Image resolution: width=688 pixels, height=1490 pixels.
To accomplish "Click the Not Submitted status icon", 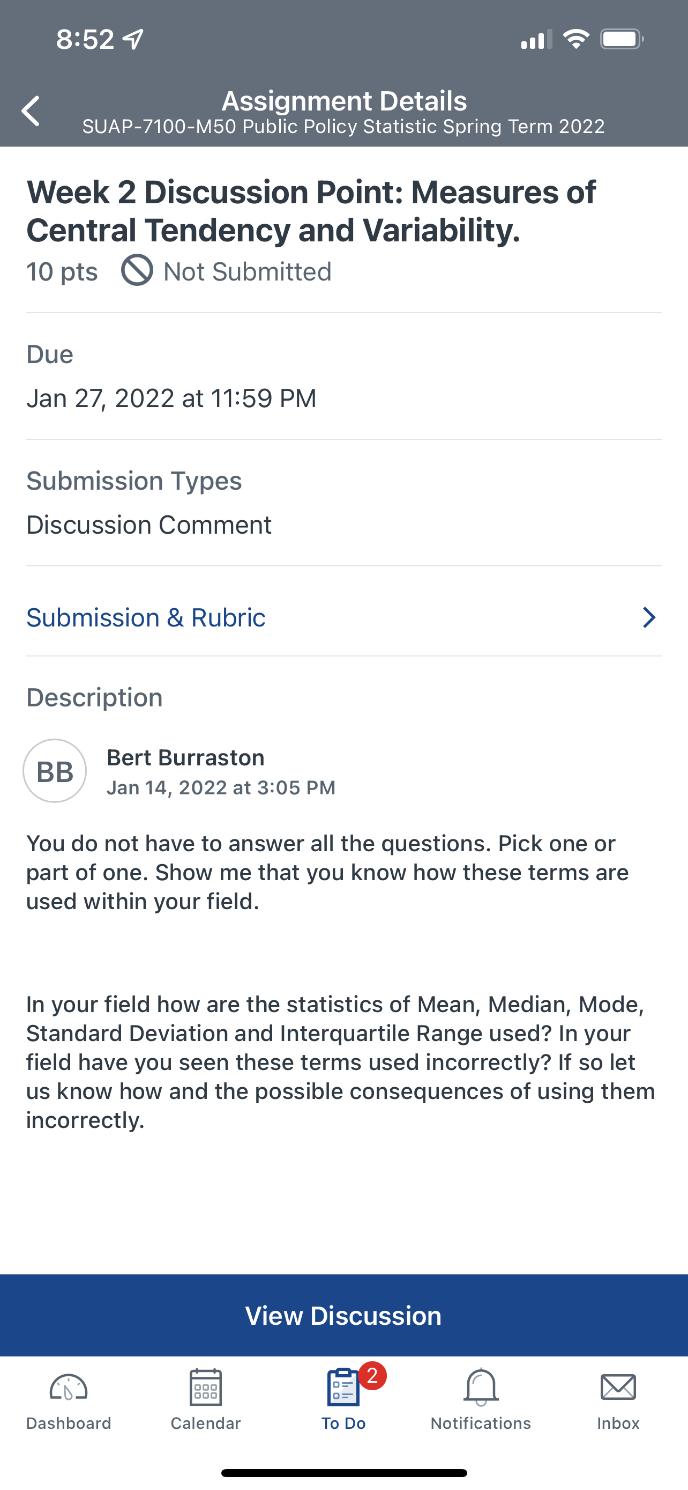I will [x=137, y=270].
